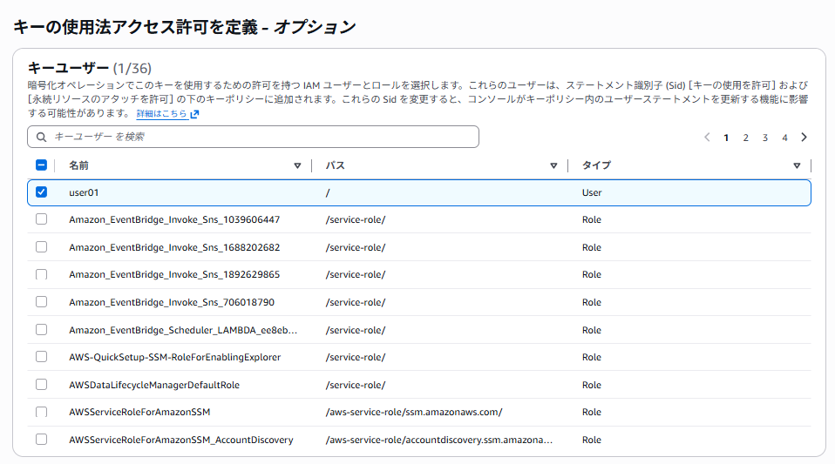
Task: Click the accountdiscovery.ssm path cell
Action: 438,440
